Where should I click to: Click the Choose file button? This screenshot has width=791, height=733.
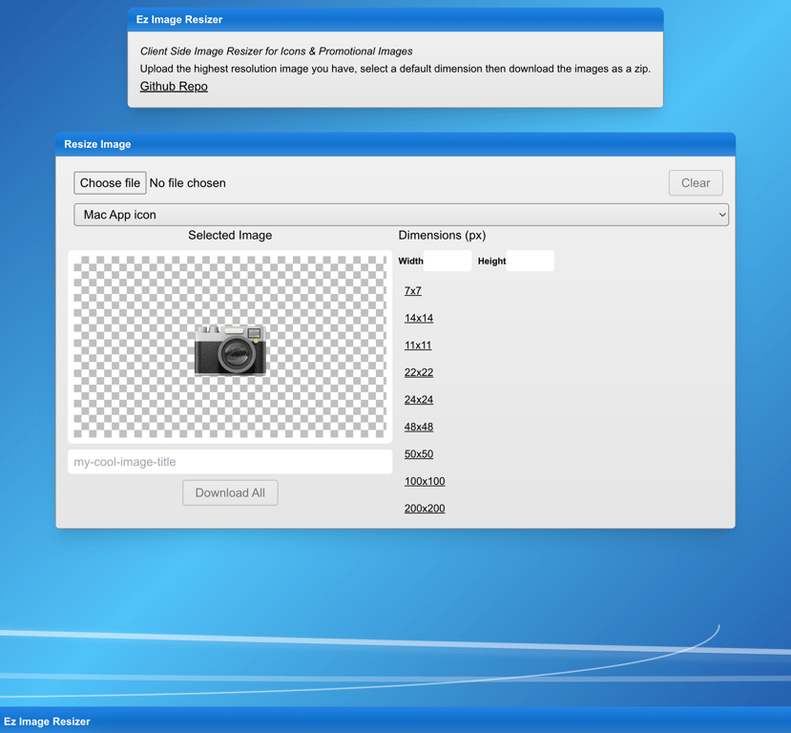110,182
